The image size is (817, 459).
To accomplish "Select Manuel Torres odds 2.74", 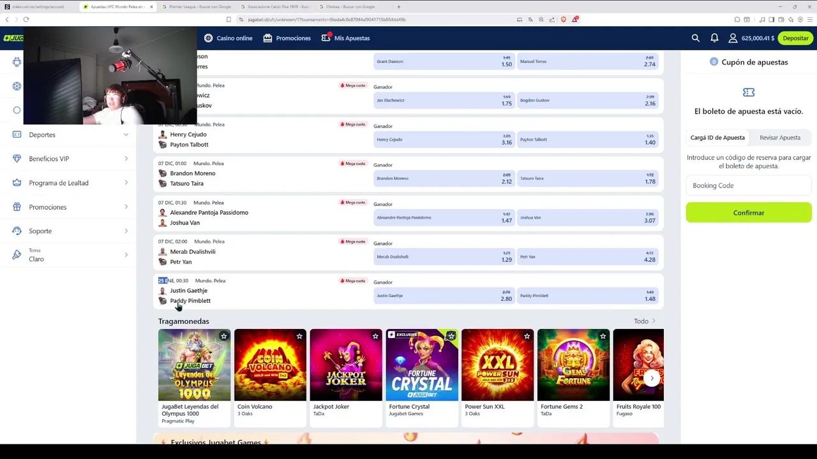I will [587, 61].
